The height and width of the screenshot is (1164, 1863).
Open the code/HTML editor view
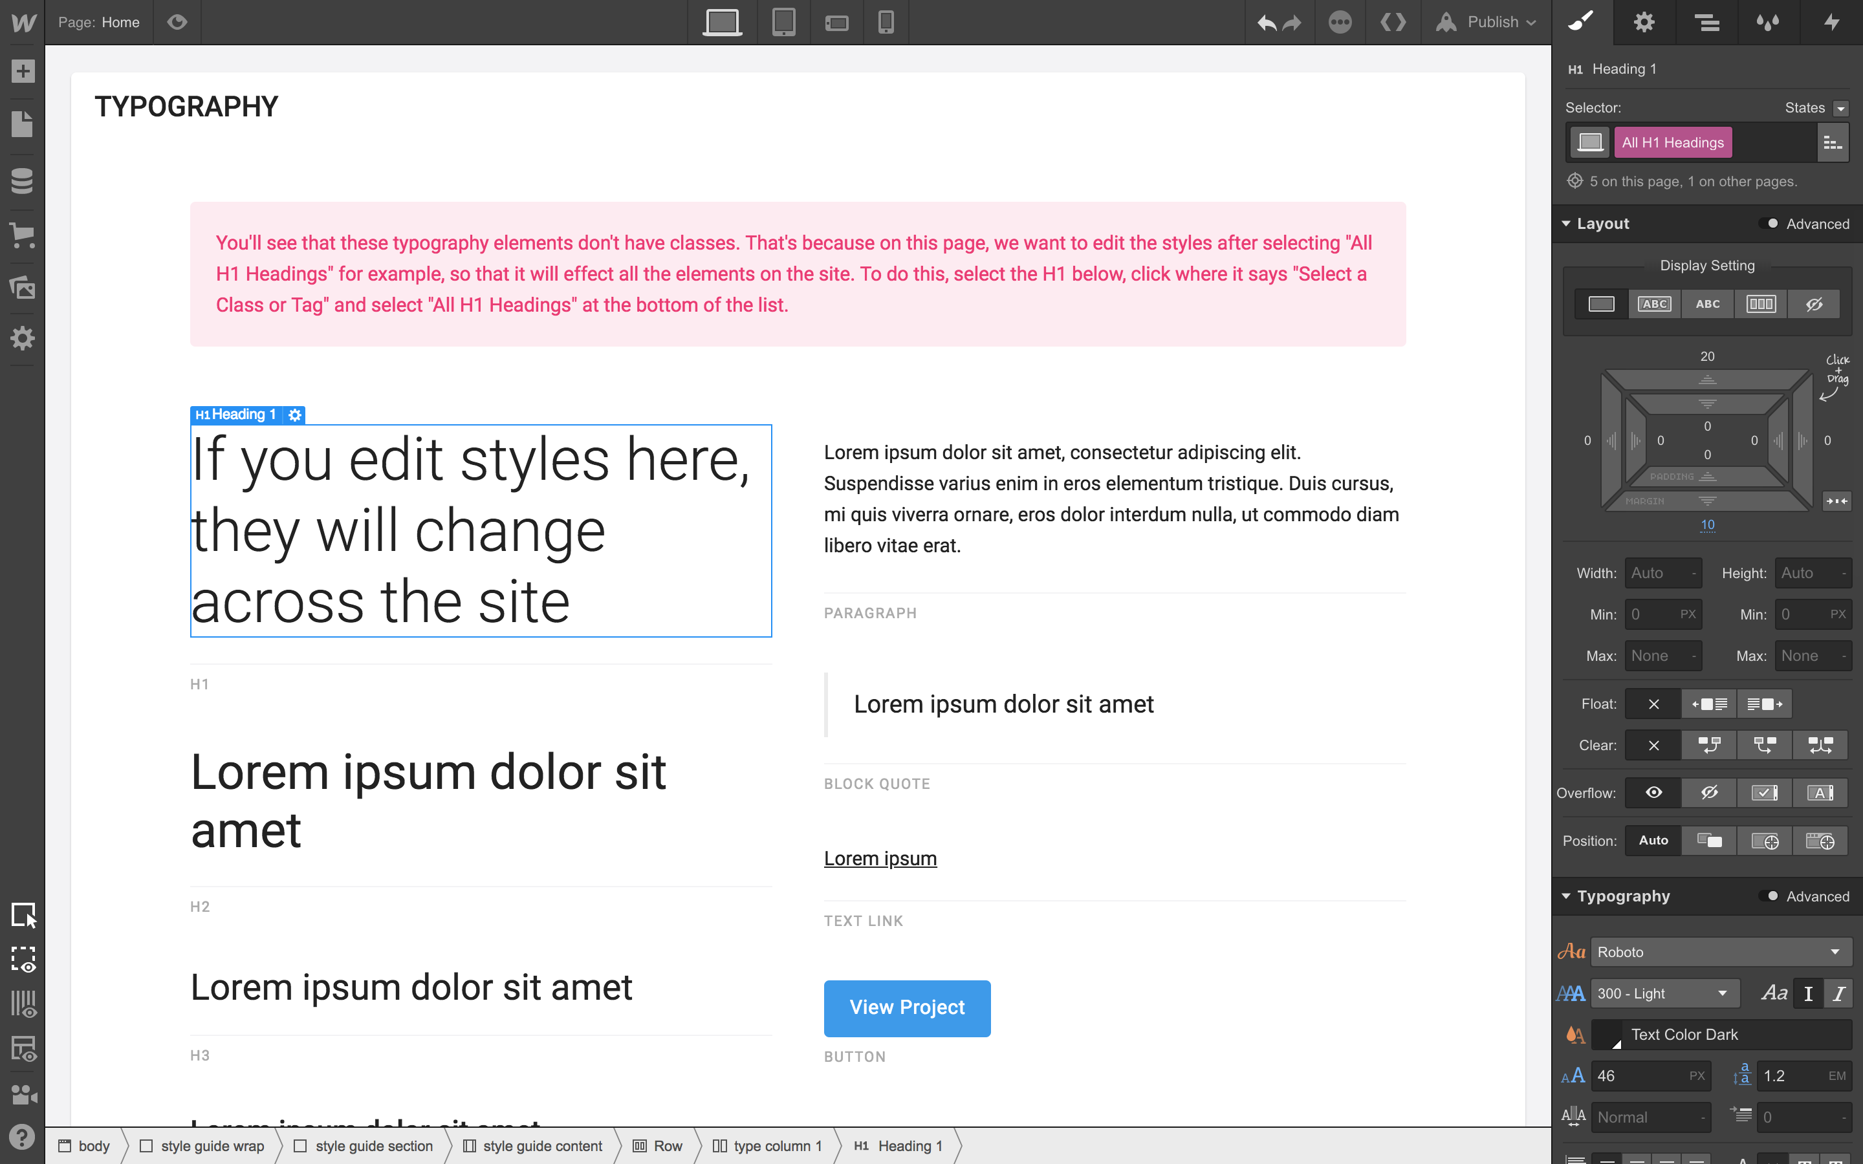[x=1393, y=21]
